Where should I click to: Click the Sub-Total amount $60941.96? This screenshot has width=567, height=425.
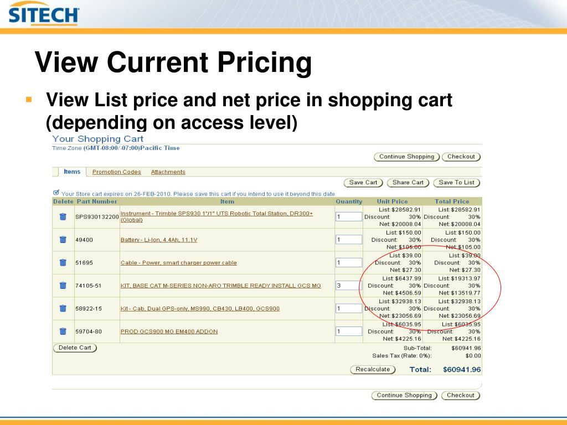click(466, 349)
